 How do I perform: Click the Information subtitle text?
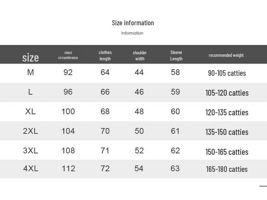pyautogui.click(x=132, y=33)
